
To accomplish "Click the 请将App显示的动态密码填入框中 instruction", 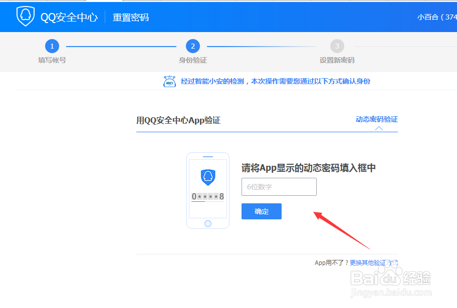I will tap(309, 168).
